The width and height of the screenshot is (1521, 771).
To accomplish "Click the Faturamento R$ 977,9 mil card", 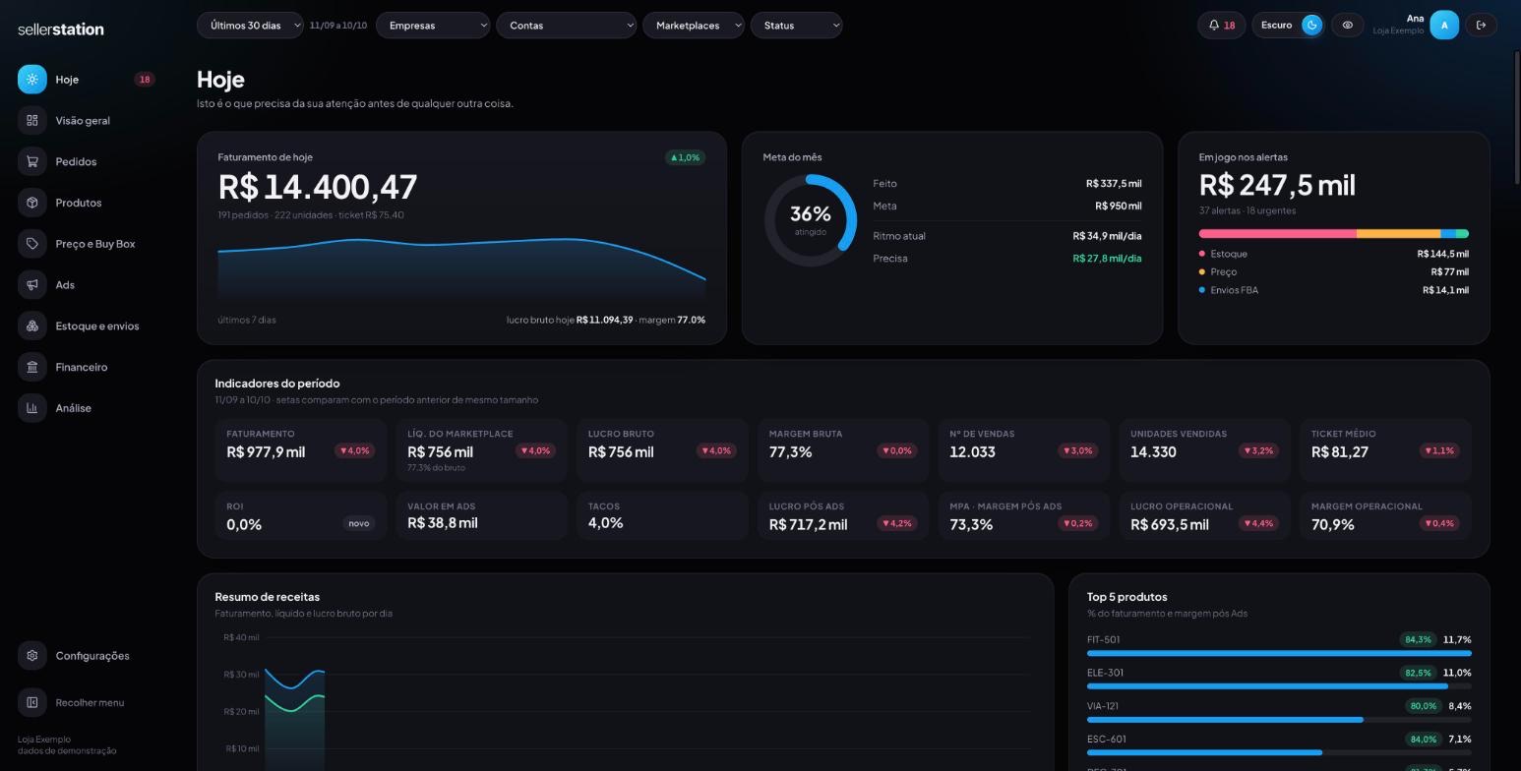I will tap(301, 450).
